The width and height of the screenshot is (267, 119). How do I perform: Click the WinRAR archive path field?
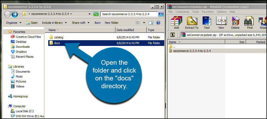[x=223, y=35]
